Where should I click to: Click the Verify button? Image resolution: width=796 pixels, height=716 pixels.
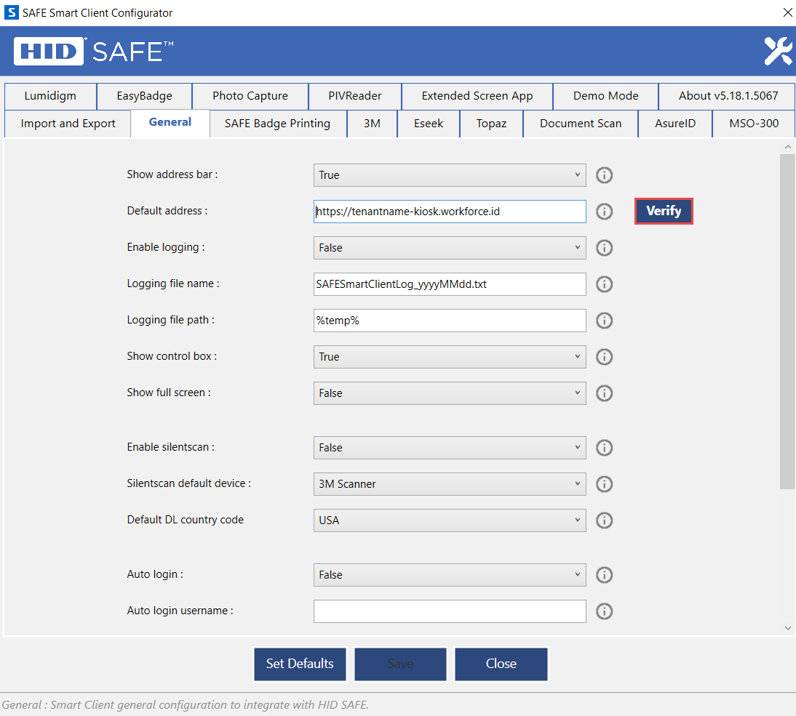pos(664,211)
